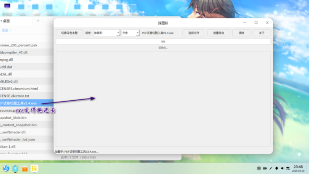Open the 升序 sort order dropdown
The height and width of the screenshot is (174, 309).
(x=130, y=33)
